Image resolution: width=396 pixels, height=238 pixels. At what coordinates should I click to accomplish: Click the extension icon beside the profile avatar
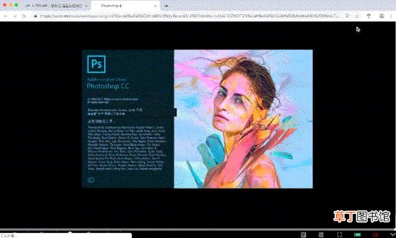[369, 16]
